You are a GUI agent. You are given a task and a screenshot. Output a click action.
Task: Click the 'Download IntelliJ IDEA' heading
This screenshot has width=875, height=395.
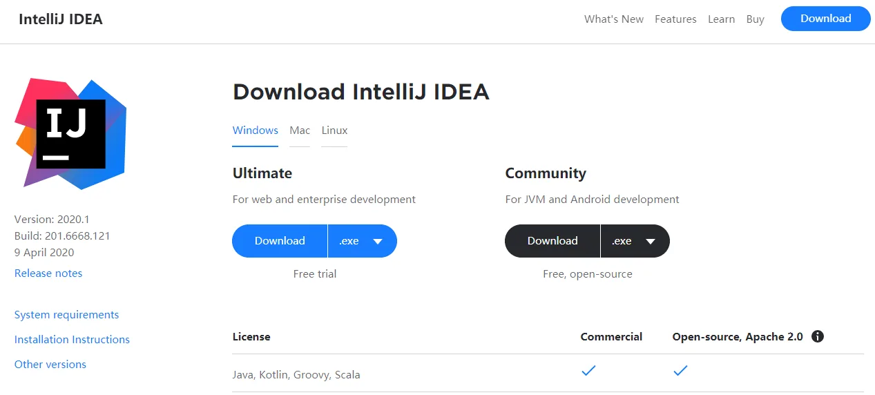click(x=361, y=92)
